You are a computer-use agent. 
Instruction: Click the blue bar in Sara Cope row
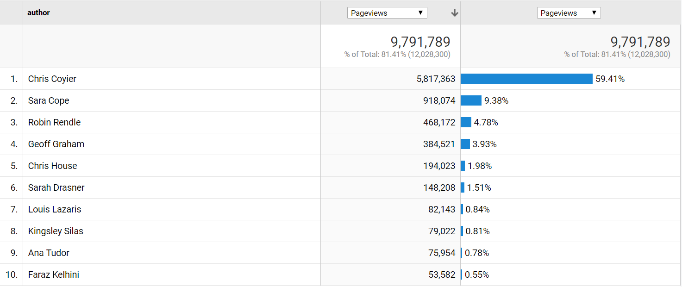click(x=471, y=100)
